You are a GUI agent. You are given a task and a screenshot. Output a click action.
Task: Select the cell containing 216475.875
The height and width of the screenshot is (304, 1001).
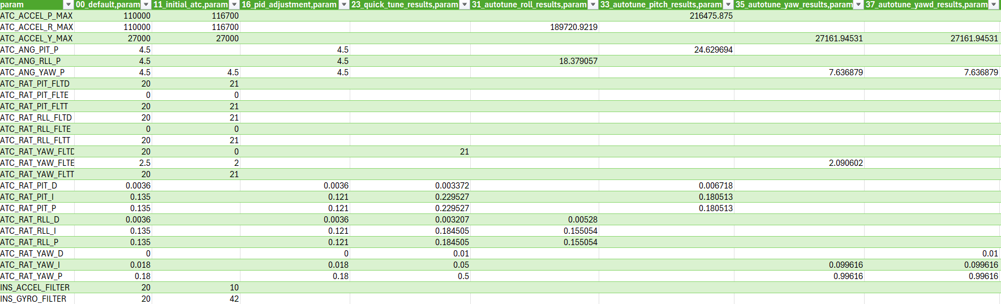[x=667, y=16]
